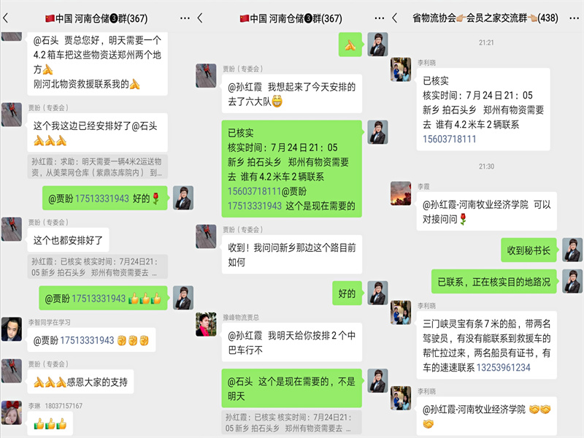Screen dimensions: 584x438
Task: Tap 李霞 sunset avatar
Action: click(x=400, y=193)
